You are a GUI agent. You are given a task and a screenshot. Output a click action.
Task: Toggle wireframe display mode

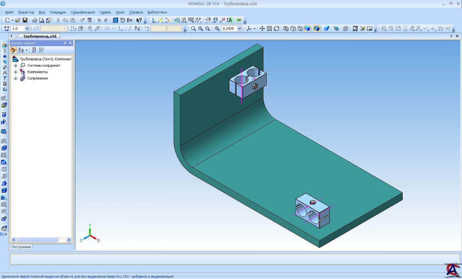click(286, 29)
